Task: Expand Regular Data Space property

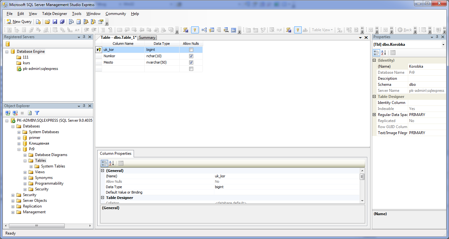Action: (x=374, y=115)
